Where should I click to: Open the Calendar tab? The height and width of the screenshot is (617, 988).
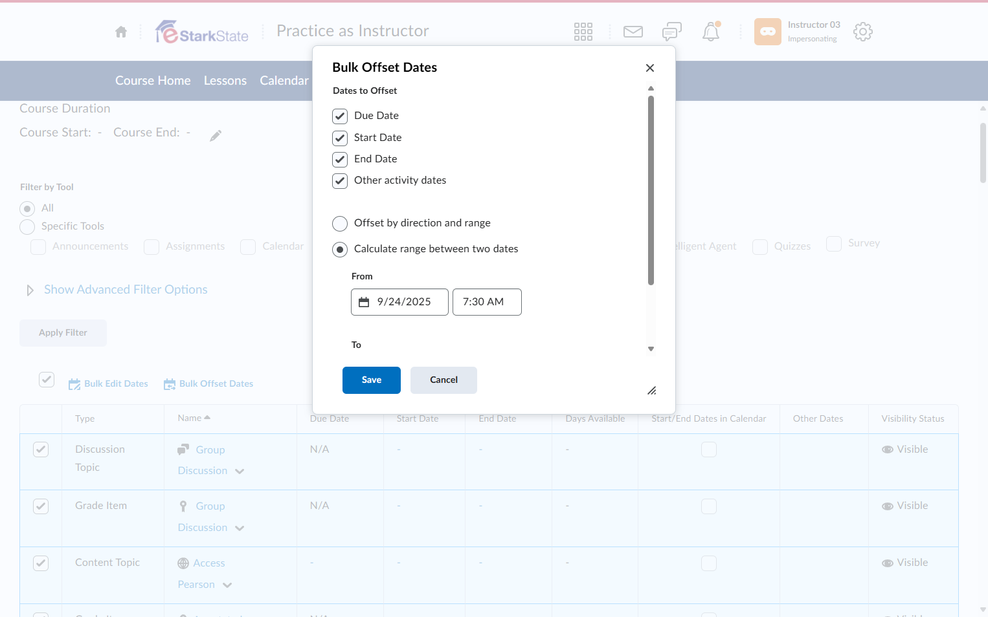tap(284, 81)
